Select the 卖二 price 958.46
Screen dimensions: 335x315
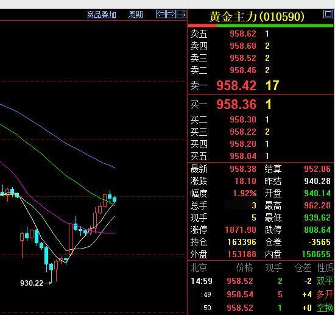(242, 70)
